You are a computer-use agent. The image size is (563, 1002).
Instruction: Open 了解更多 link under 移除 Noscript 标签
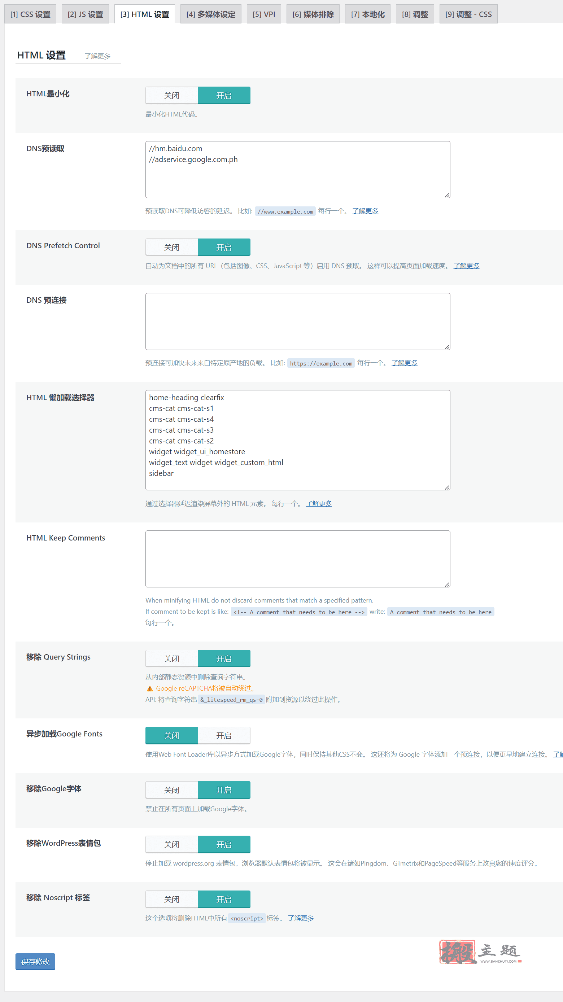(301, 918)
